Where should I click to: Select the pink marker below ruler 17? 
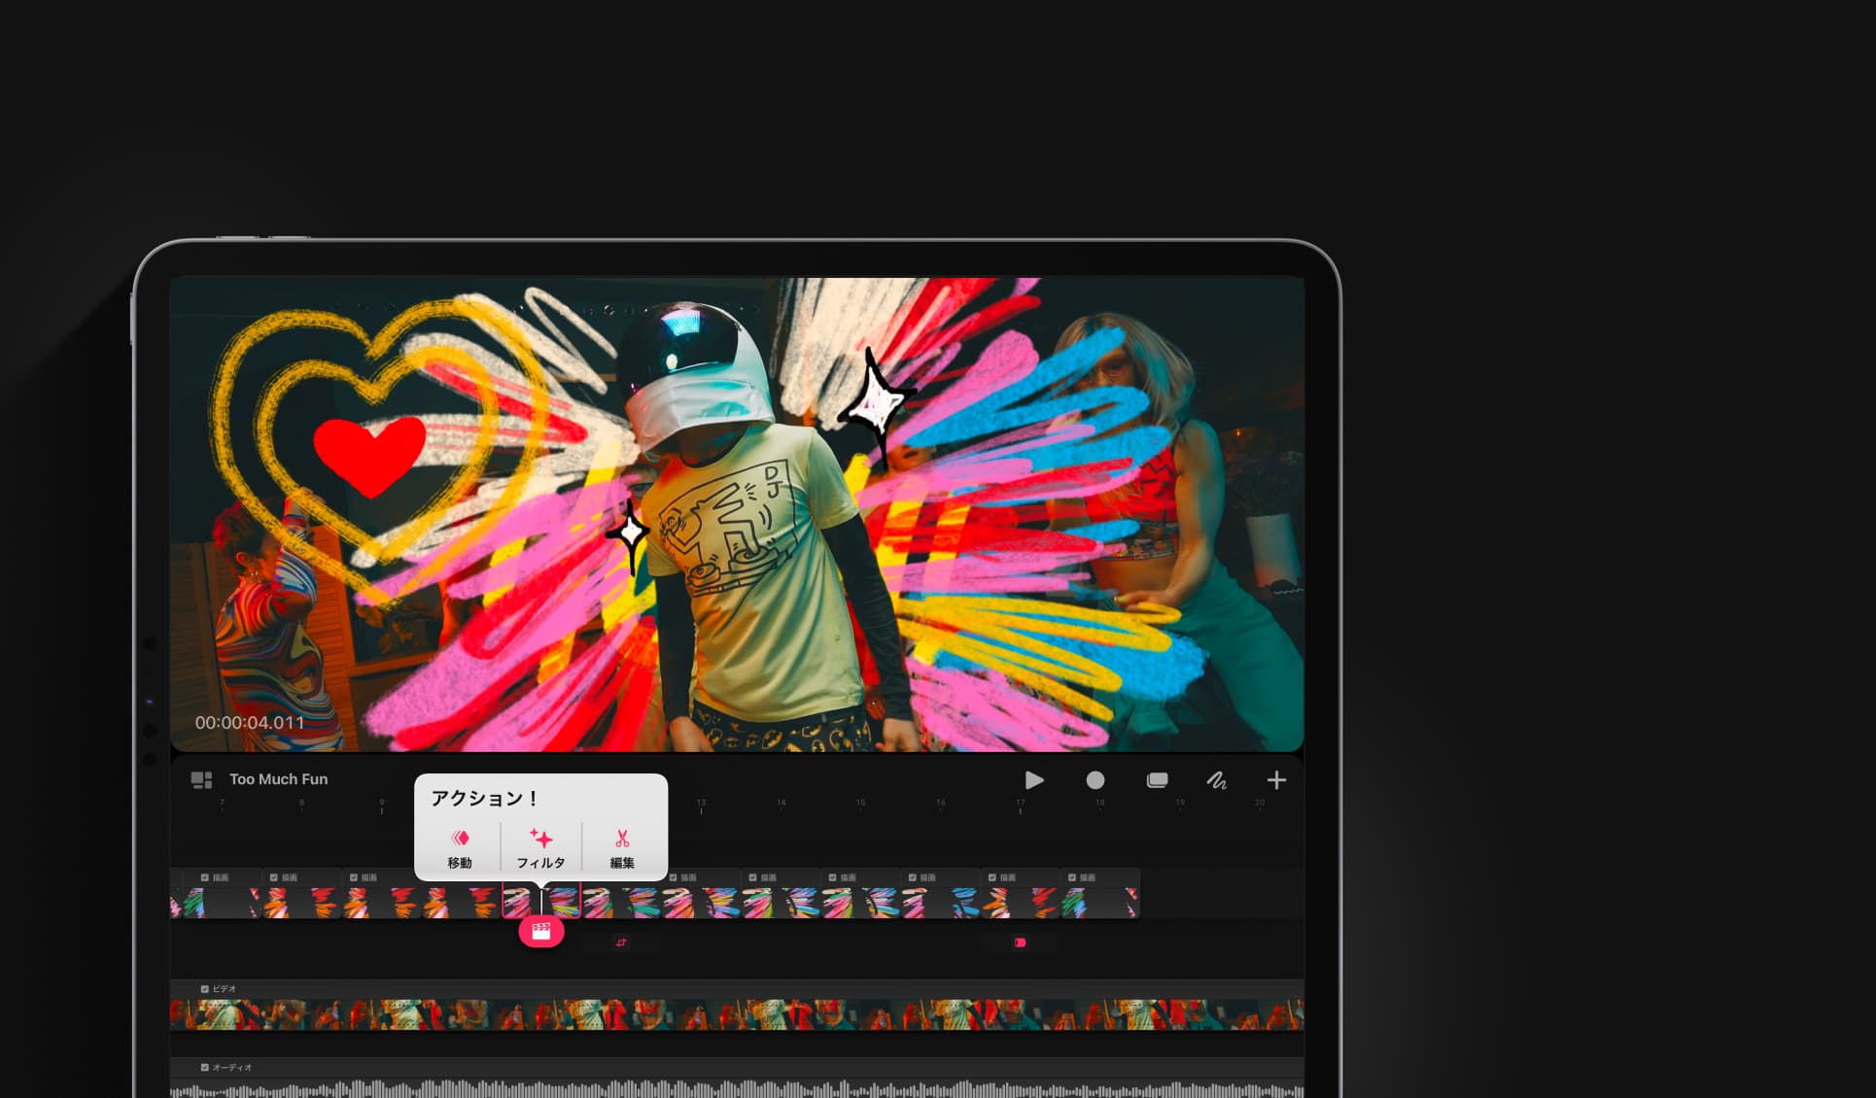(x=1020, y=943)
